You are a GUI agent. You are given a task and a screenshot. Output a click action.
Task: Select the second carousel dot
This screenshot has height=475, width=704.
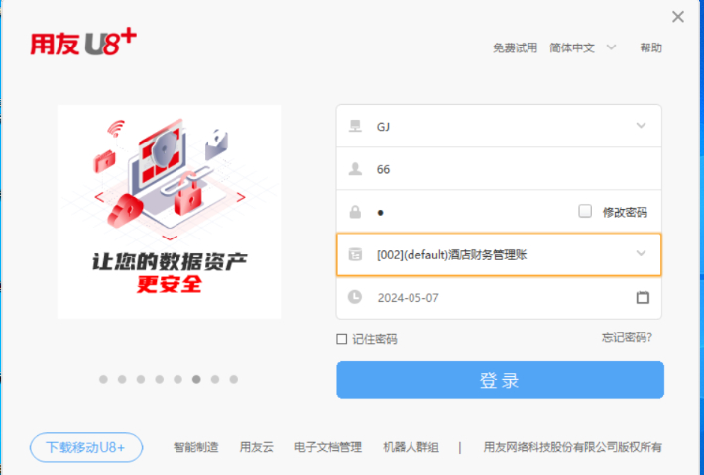[122, 380]
